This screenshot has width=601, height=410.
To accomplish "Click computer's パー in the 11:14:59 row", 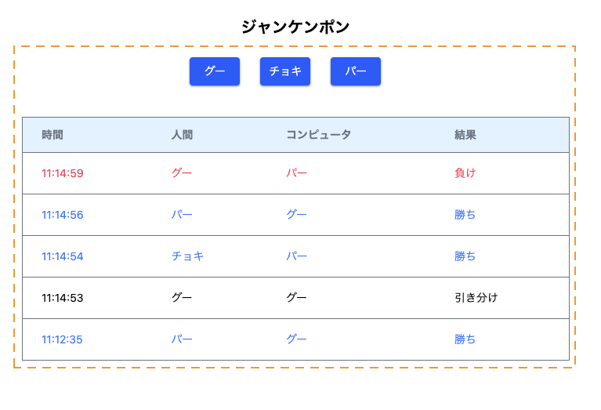I will [x=296, y=173].
